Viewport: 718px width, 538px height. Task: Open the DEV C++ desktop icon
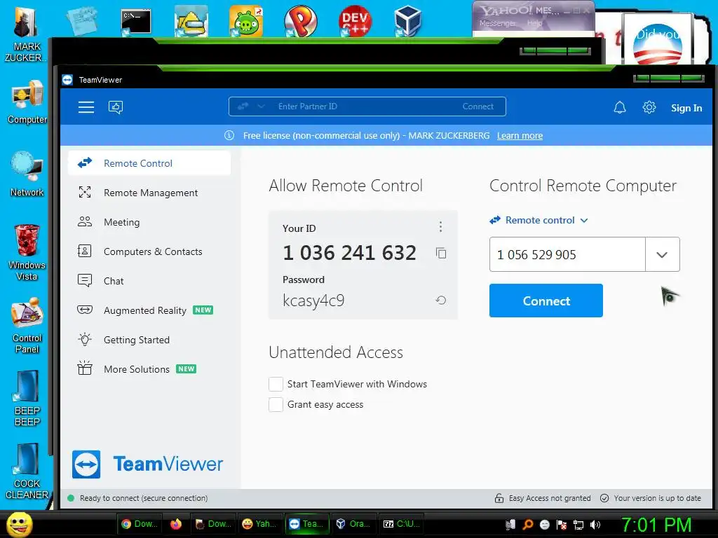pos(355,21)
